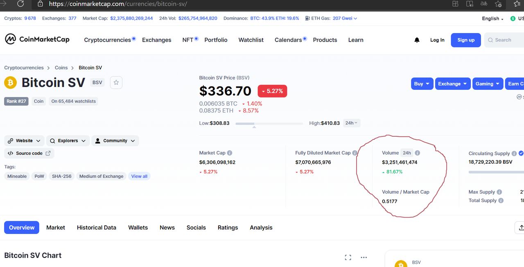Open the NFT menu

coord(188,40)
